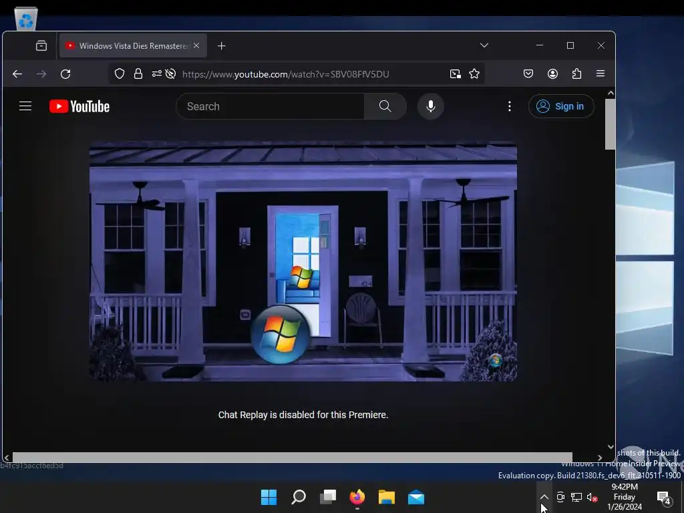The height and width of the screenshot is (513, 684).
Task: Click the Meet Now tray icon
Action: (560, 497)
